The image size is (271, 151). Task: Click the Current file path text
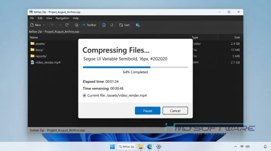click(117, 95)
